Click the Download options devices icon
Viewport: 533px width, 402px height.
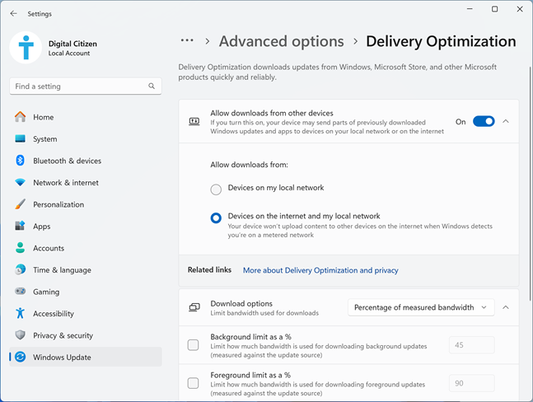point(194,307)
